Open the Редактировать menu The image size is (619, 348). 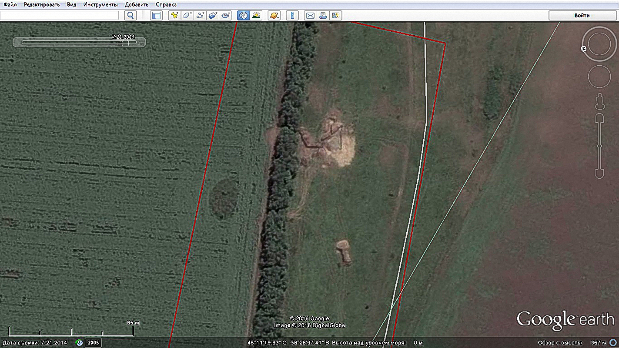point(42,4)
